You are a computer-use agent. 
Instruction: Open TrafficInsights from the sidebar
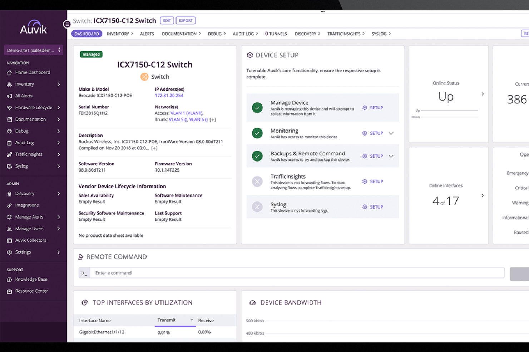28,154
